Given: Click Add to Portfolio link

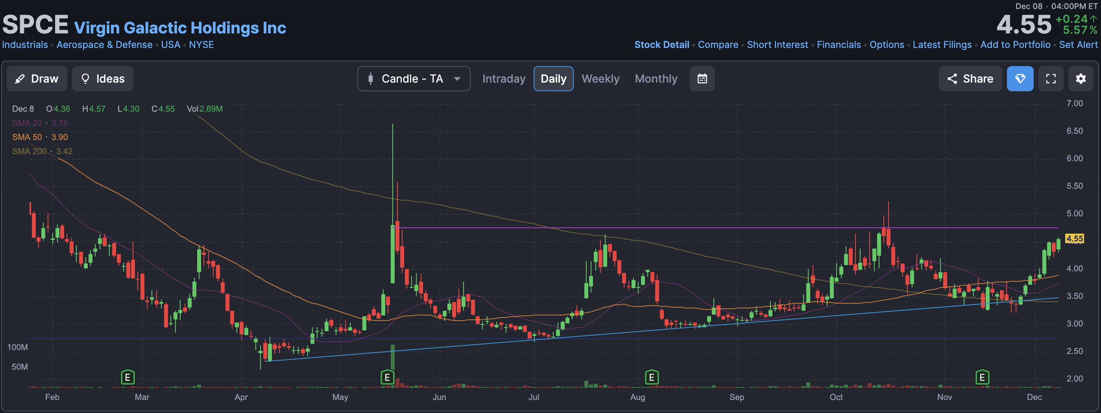Looking at the screenshot, I should point(1015,44).
